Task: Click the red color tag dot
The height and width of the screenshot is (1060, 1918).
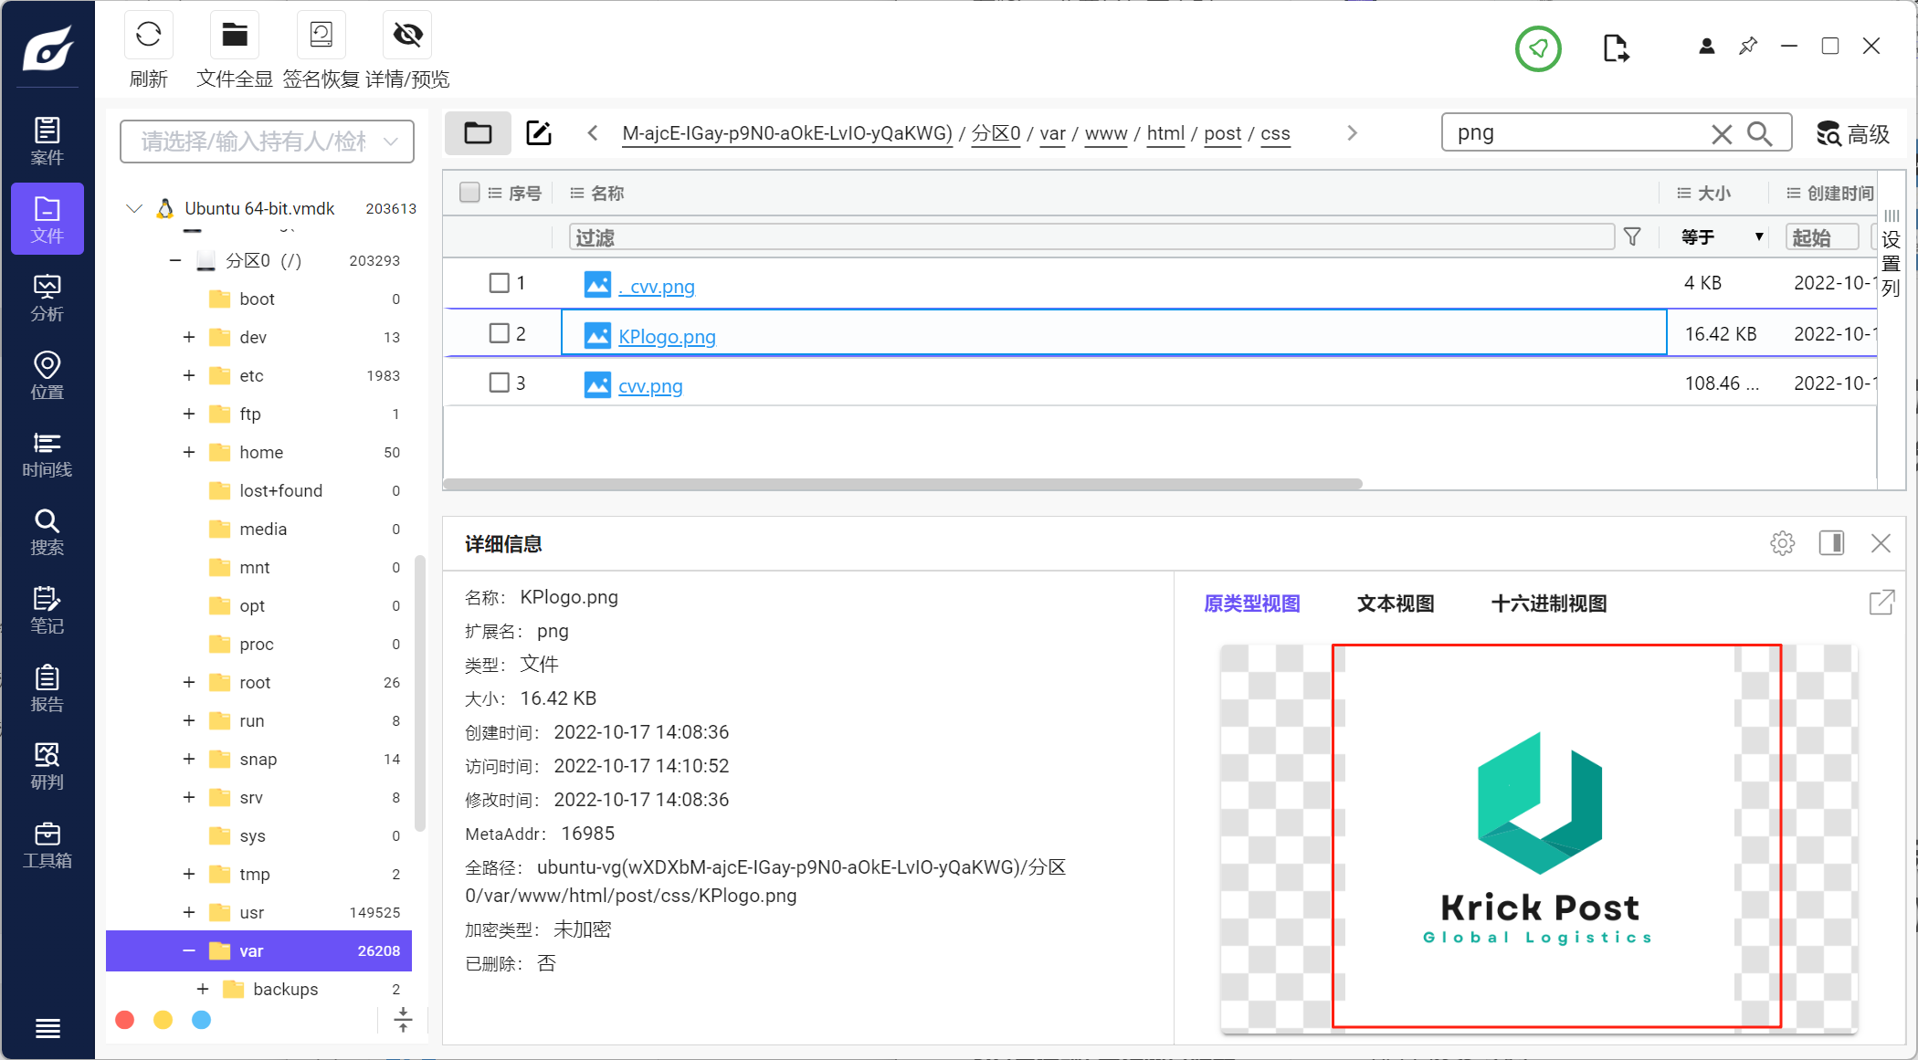Action: [125, 1020]
